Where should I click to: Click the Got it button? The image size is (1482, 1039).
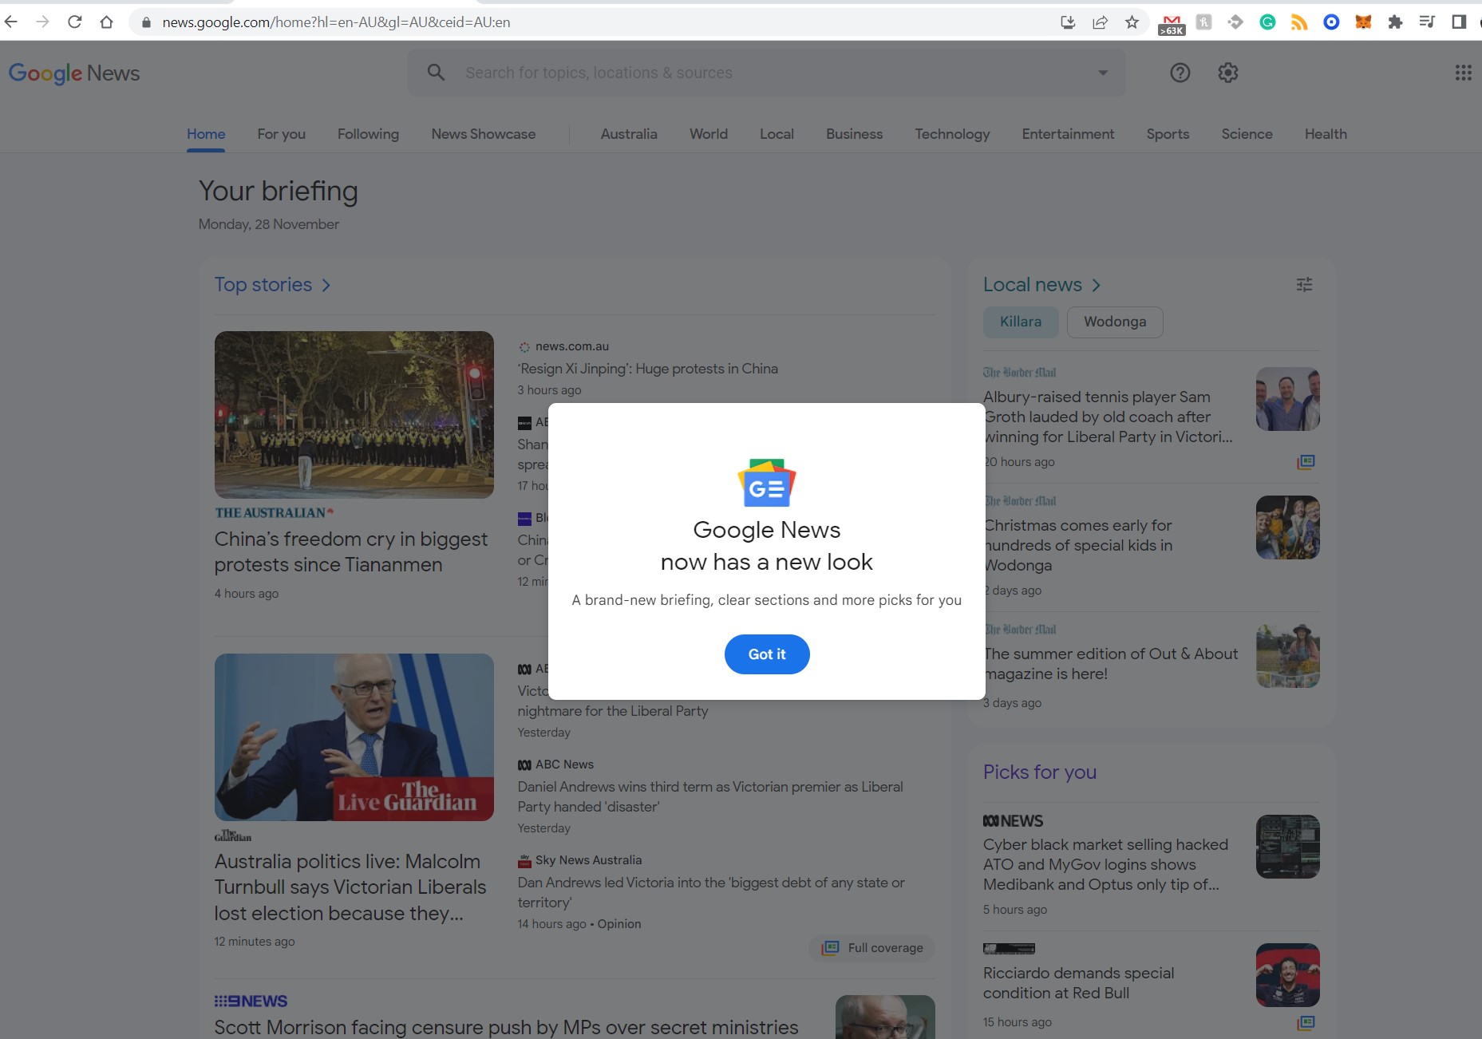tap(766, 654)
